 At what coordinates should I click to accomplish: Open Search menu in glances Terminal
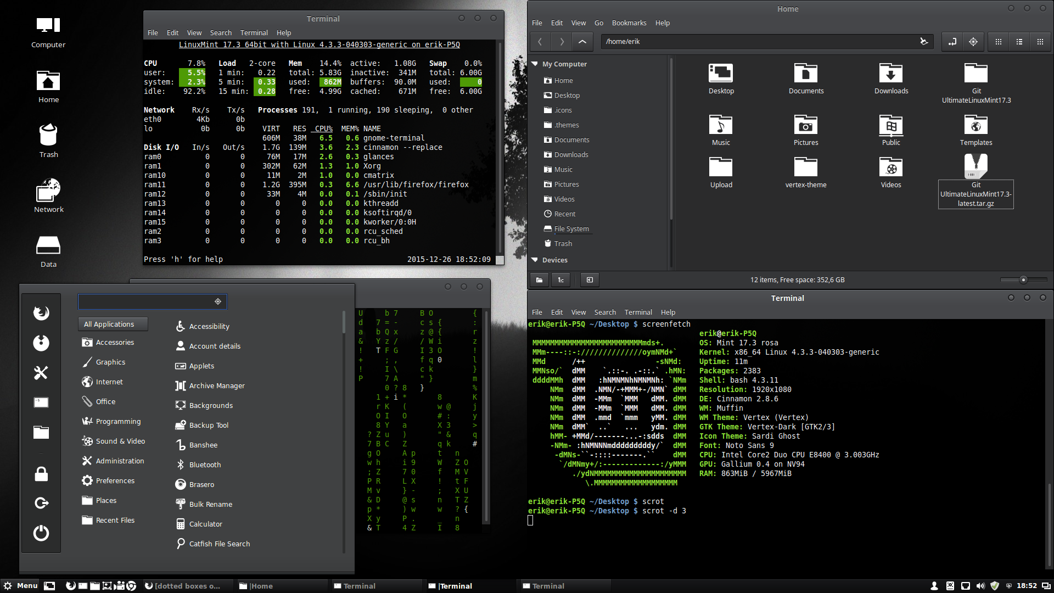coord(220,33)
